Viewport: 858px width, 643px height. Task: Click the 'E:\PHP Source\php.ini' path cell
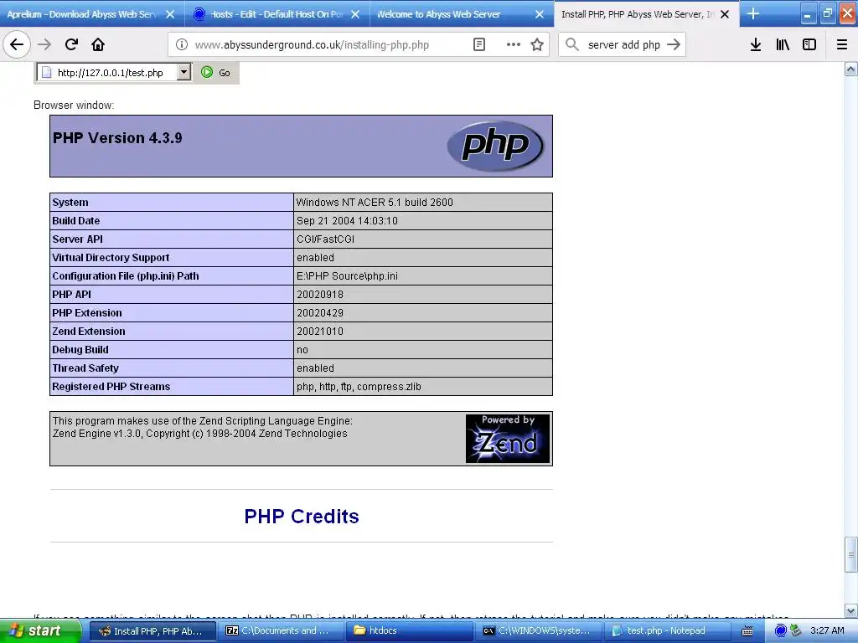423,276
